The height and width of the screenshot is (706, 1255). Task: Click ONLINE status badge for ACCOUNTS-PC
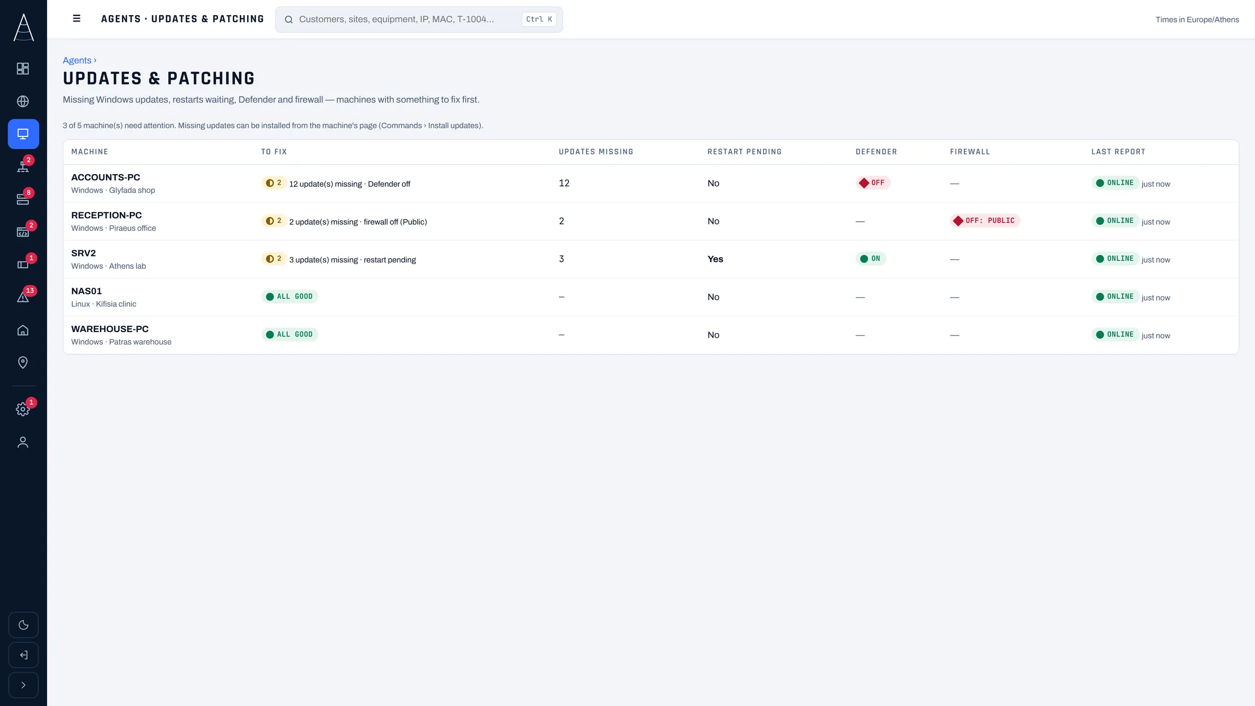[x=1115, y=183]
